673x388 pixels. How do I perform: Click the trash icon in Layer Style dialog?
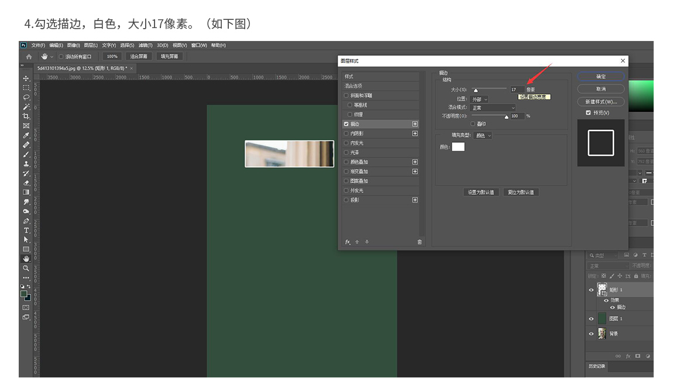tap(419, 242)
